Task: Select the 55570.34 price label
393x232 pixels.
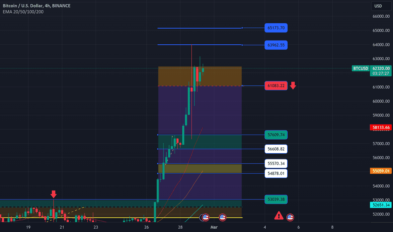Action: point(276,164)
